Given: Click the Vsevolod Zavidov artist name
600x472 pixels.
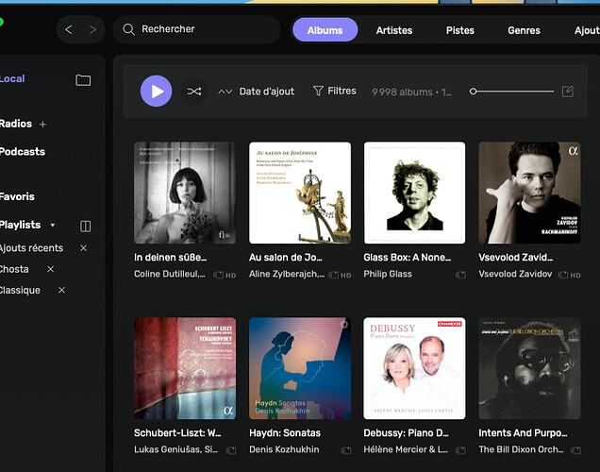Looking at the screenshot, I should [x=515, y=274].
